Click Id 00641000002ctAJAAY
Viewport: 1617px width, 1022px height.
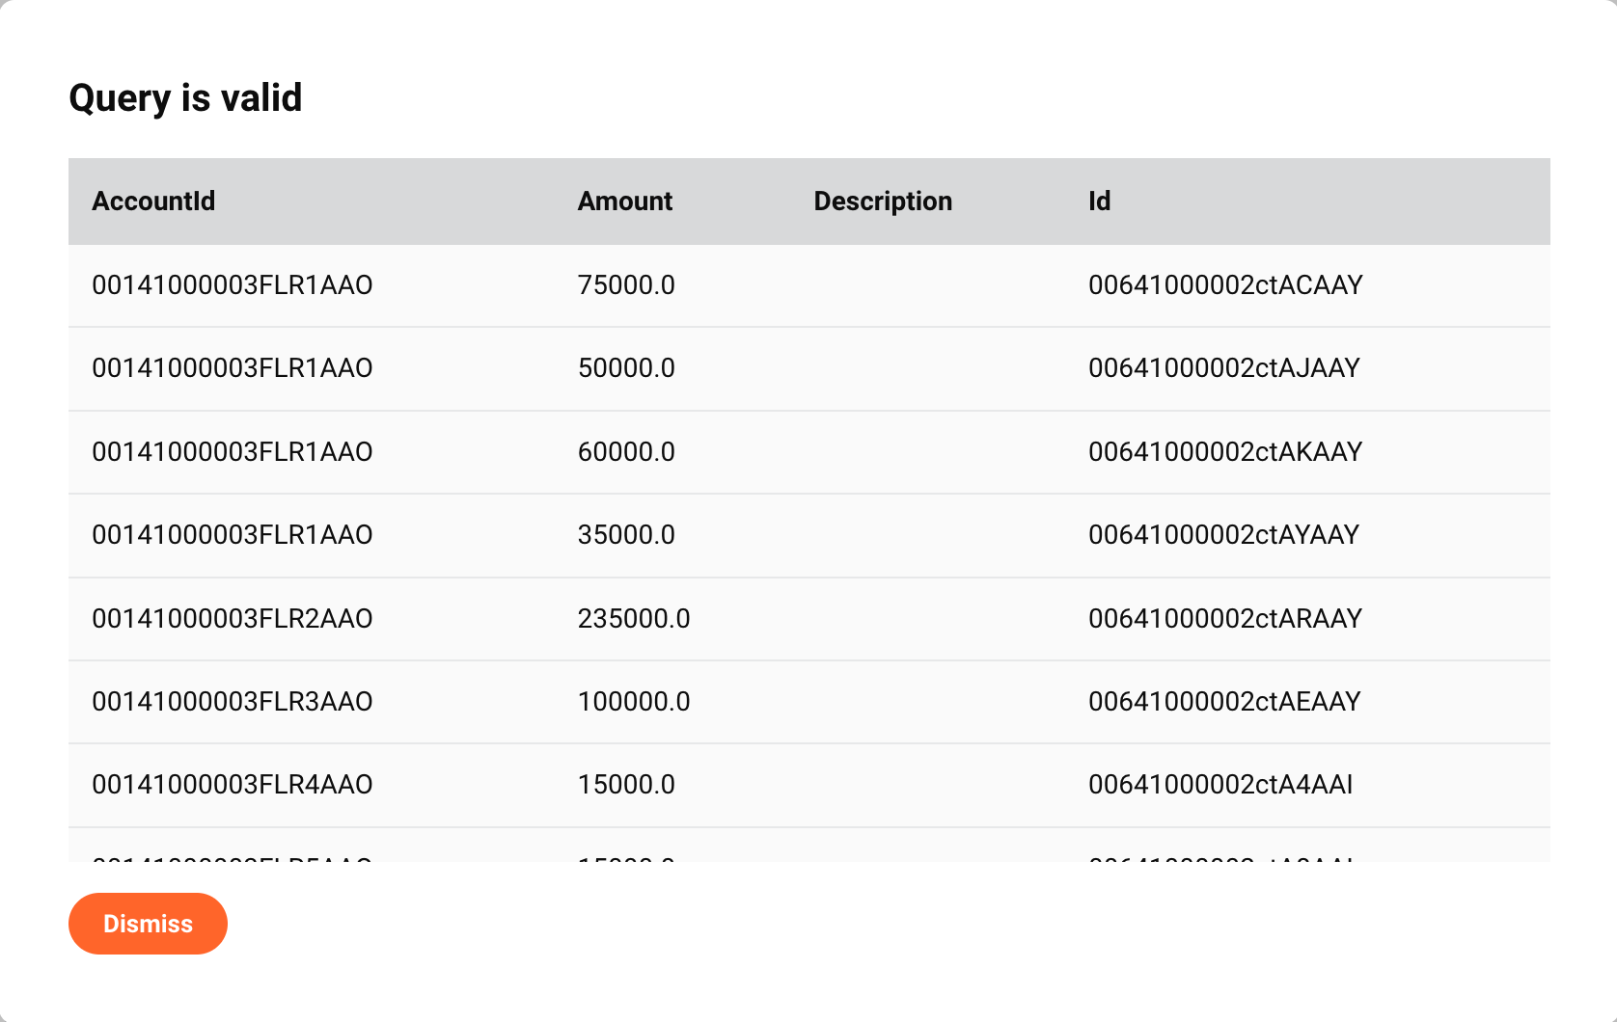1224,368
